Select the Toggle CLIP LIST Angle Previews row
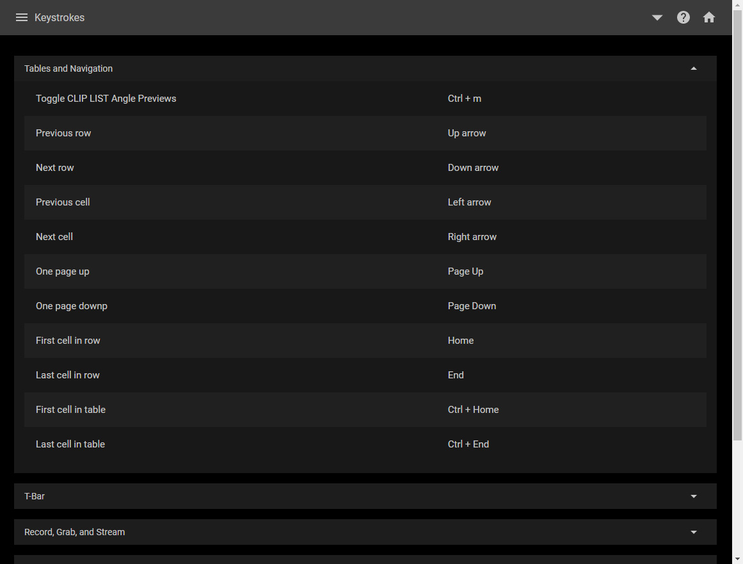 pos(365,99)
